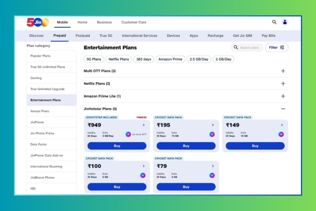
Task: Toggle the 5G Plans filter chip
Action: click(94, 59)
